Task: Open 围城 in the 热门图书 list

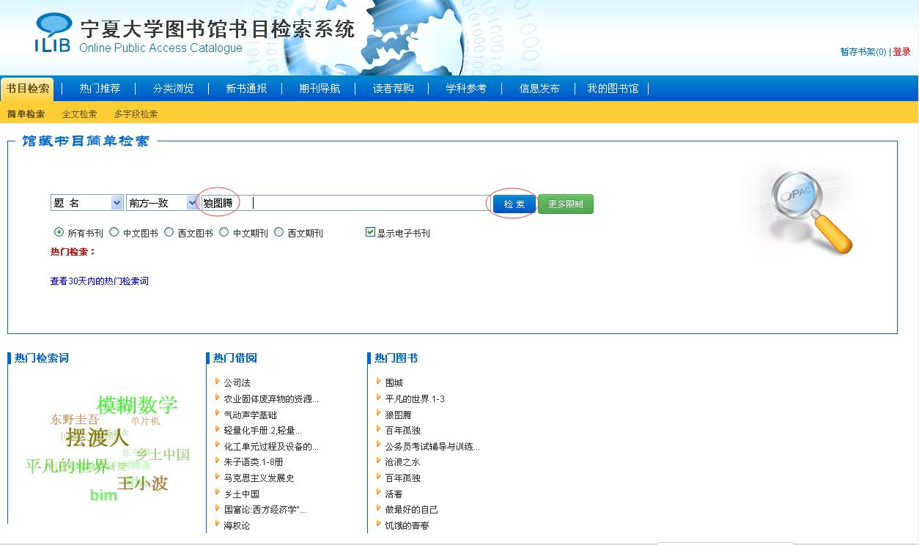Action: pyautogui.click(x=394, y=383)
